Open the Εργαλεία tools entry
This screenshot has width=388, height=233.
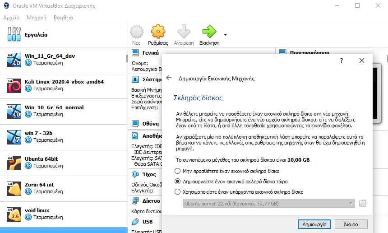pos(64,35)
